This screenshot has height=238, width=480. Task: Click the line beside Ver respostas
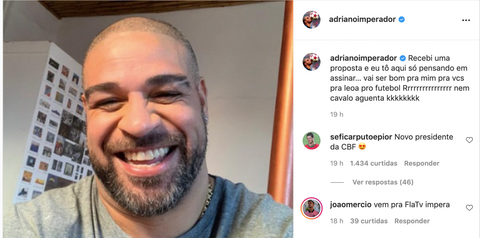(337, 182)
